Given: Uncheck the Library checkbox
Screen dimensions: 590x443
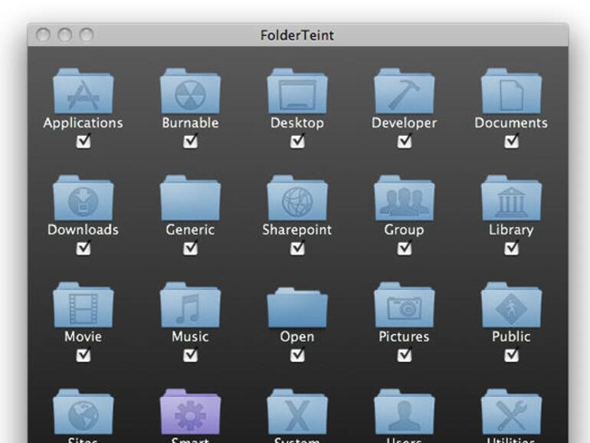Looking at the screenshot, I should pos(511,248).
